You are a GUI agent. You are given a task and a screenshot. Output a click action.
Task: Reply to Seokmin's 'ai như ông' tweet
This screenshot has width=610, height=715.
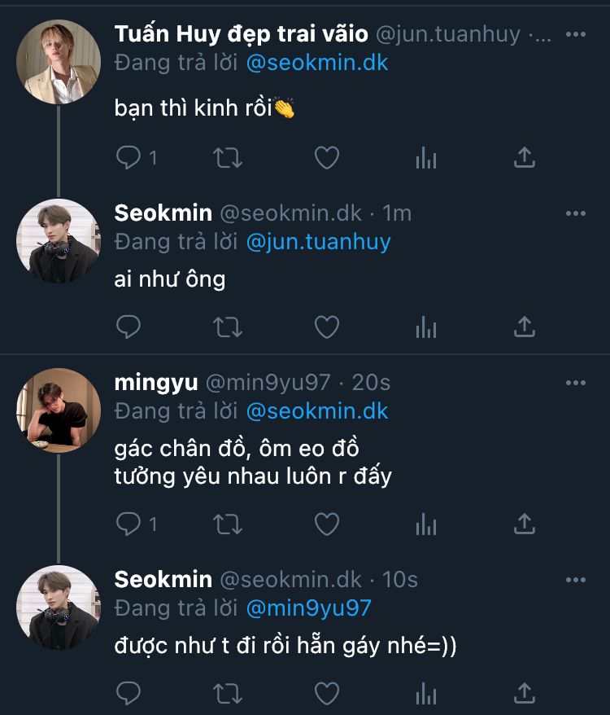129,327
